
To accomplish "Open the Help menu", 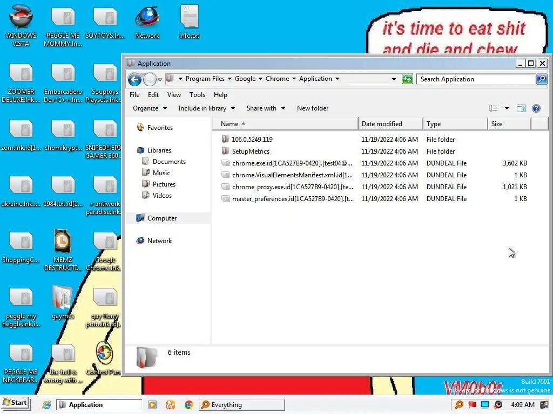I will pyautogui.click(x=220, y=95).
